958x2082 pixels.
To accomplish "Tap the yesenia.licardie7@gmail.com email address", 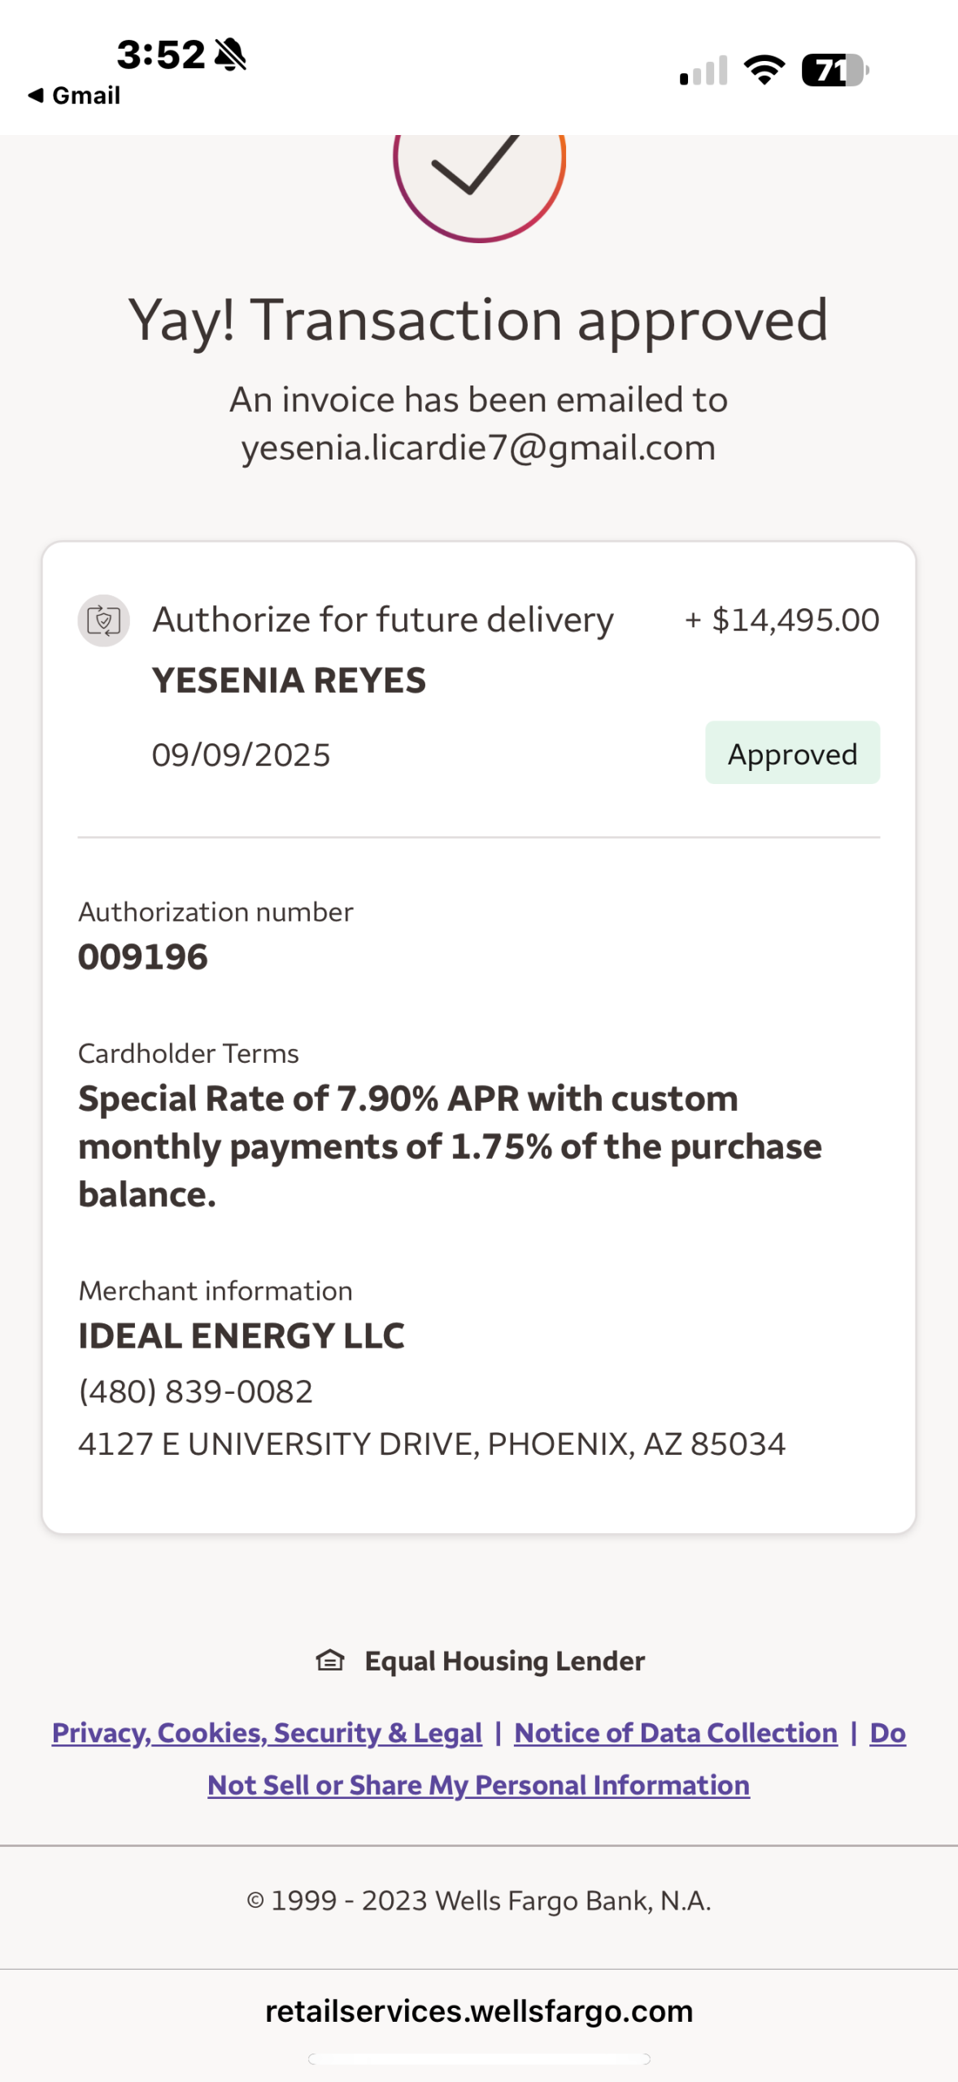I will [x=478, y=447].
